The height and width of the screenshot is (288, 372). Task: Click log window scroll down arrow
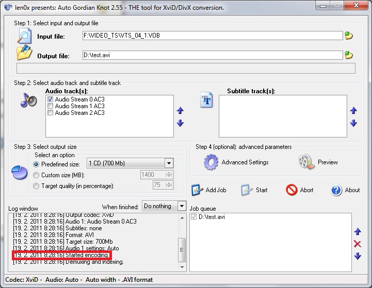click(182, 267)
